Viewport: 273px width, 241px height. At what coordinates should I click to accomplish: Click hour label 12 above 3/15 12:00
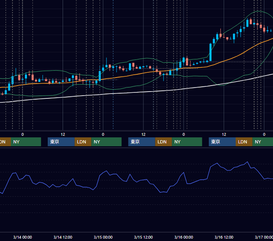click(143, 135)
